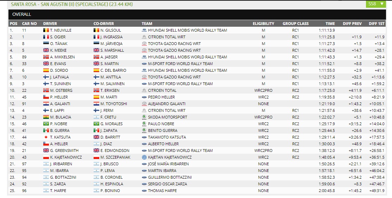Click the DIFF PREV column header
This screenshot has width=392, height=198.
[352, 24]
